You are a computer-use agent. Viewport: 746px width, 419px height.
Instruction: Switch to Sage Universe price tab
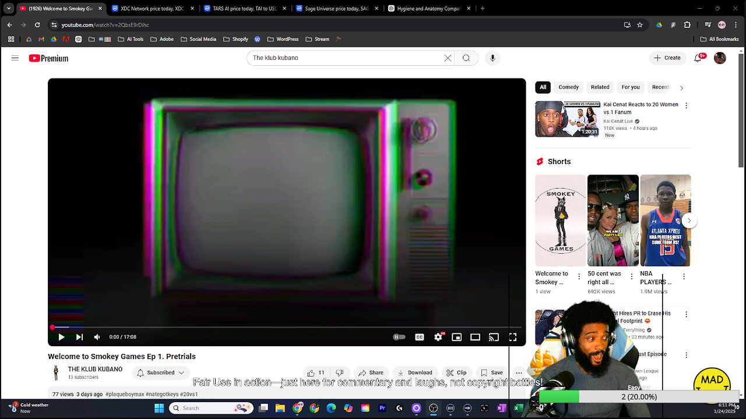(337, 9)
